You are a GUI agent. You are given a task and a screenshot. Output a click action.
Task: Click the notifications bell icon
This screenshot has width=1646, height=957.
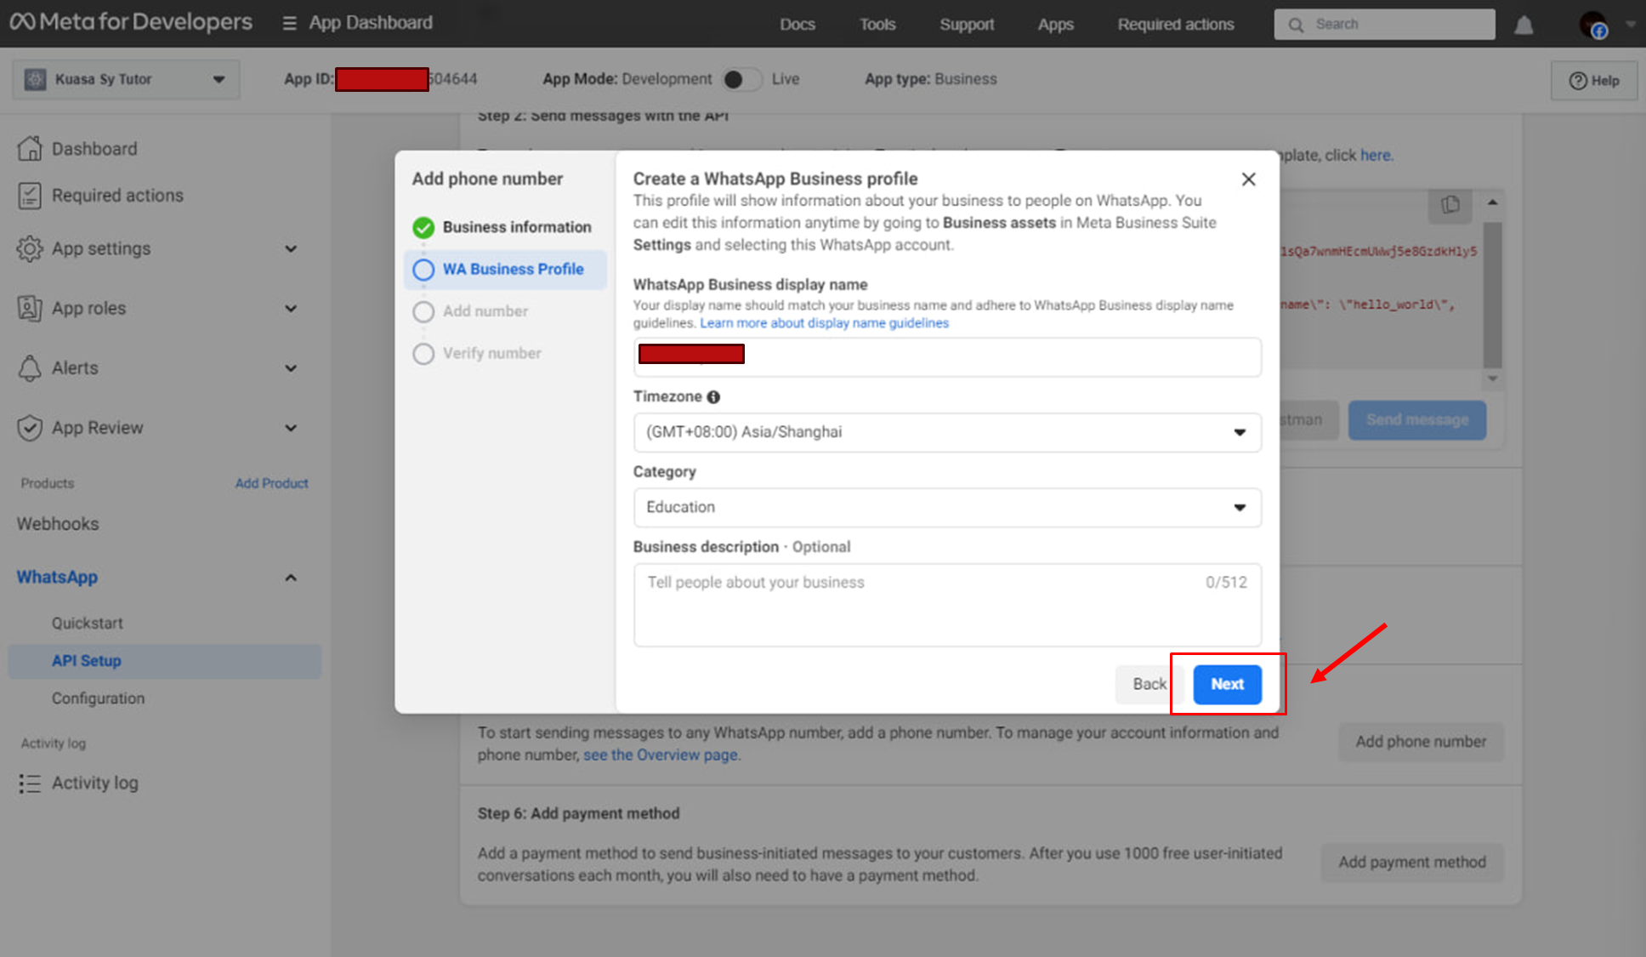tap(1524, 26)
